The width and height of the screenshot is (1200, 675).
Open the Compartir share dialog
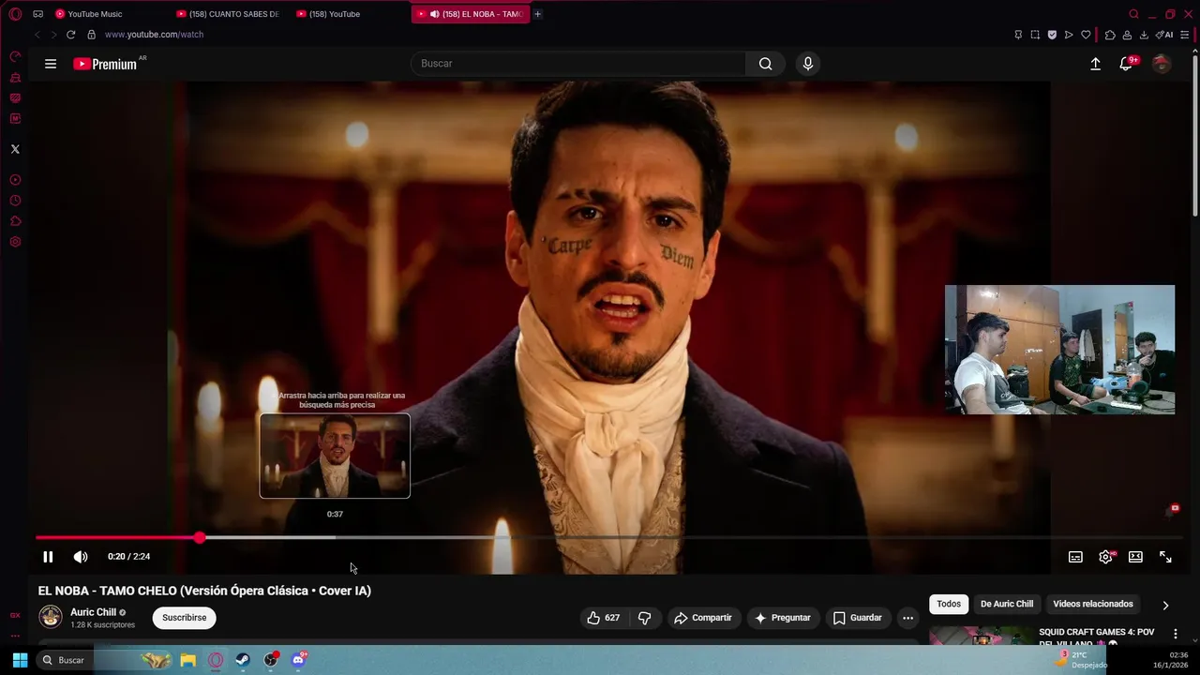click(x=703, y=618)
